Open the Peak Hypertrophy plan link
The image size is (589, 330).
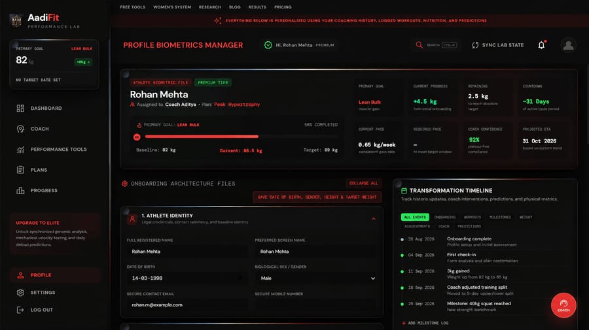[x=237, y=105]
